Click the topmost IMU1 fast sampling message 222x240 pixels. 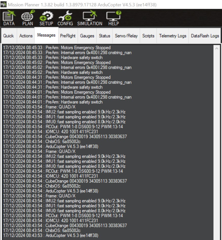[x=64, y=117]
